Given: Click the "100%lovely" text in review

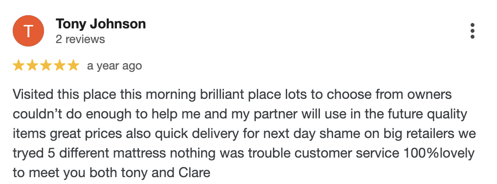Looking at the screenshot, I should click(x=439, y=154).
